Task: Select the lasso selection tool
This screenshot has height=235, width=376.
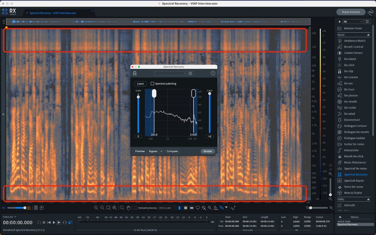Action: point(198,208)
